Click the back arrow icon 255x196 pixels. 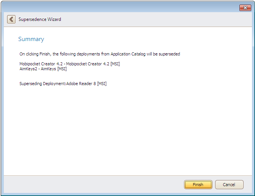[x=11, y=19]
